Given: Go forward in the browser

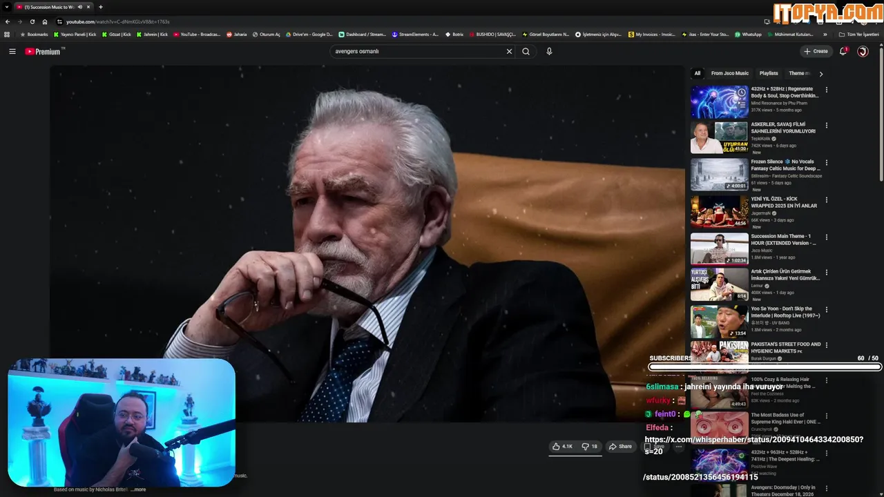Looking at the screenshot, I should pyautogui.click(x=20, y=21).
